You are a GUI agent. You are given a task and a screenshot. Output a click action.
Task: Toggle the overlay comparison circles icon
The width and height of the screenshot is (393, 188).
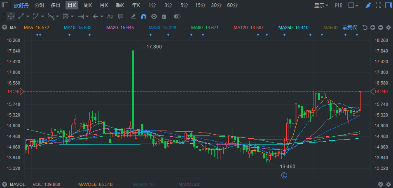[x=177, y=16]
